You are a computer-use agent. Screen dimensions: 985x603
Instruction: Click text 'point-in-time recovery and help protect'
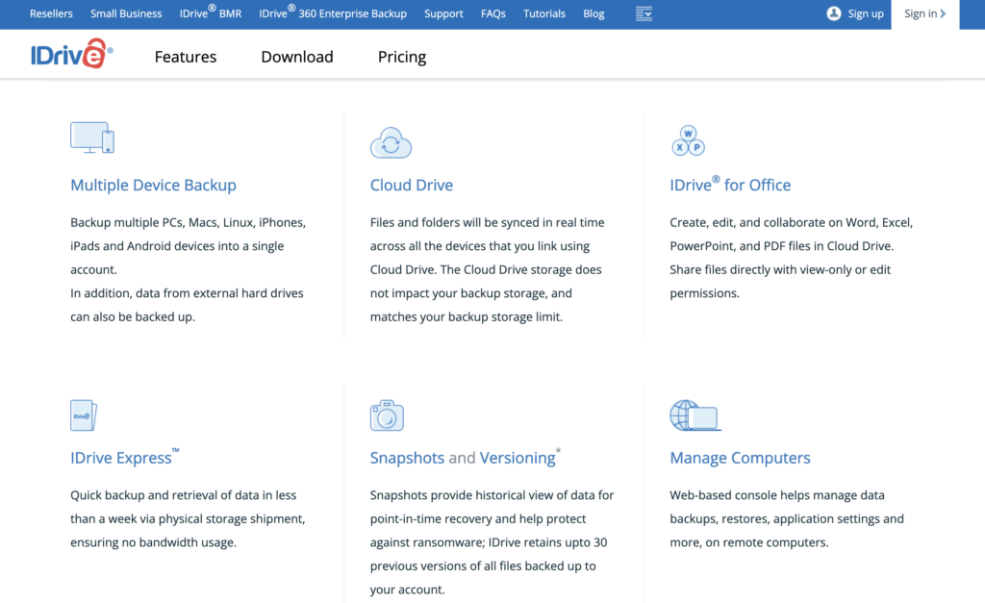click(x=478, y=519)
